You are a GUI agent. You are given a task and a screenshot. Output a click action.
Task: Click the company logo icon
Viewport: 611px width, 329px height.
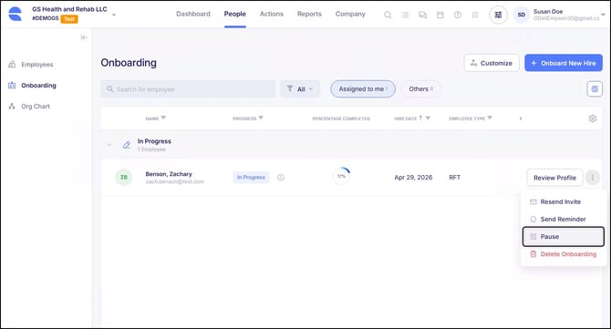tap(16, 14)
